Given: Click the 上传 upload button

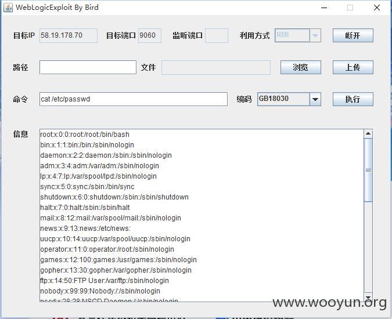Looking at the screenshot, I should pyautogui.click(x=353, y=67).
